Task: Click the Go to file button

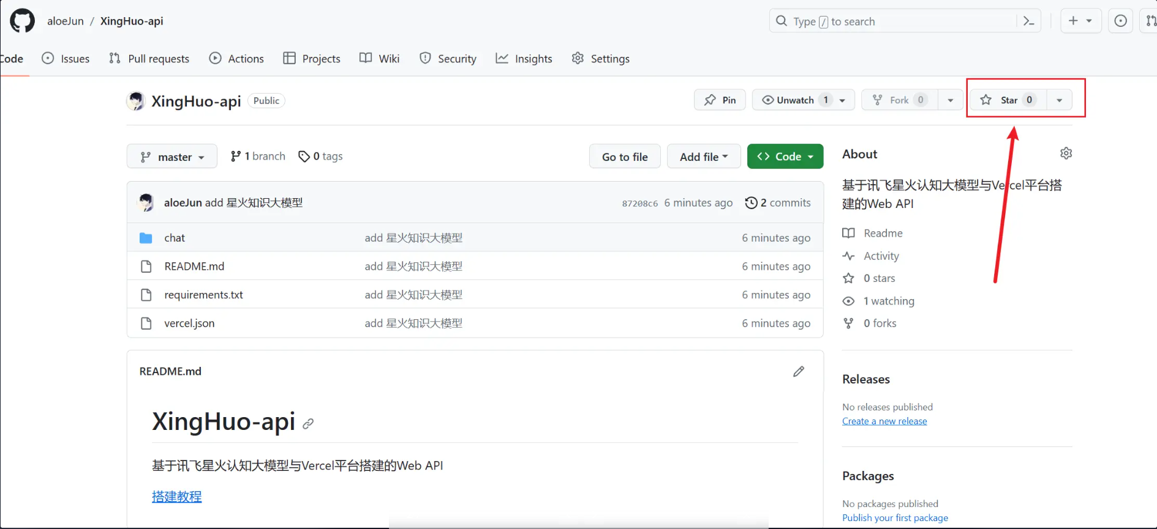Action: click(x=625, y=157)
